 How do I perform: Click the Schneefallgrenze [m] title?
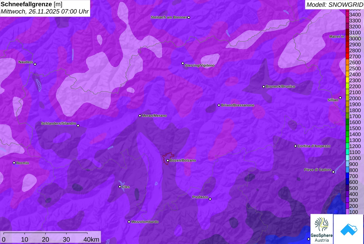coord(31,4)
